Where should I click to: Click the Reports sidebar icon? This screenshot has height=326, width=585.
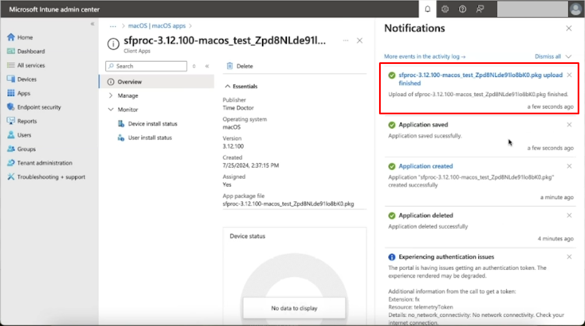coord(11,121)
